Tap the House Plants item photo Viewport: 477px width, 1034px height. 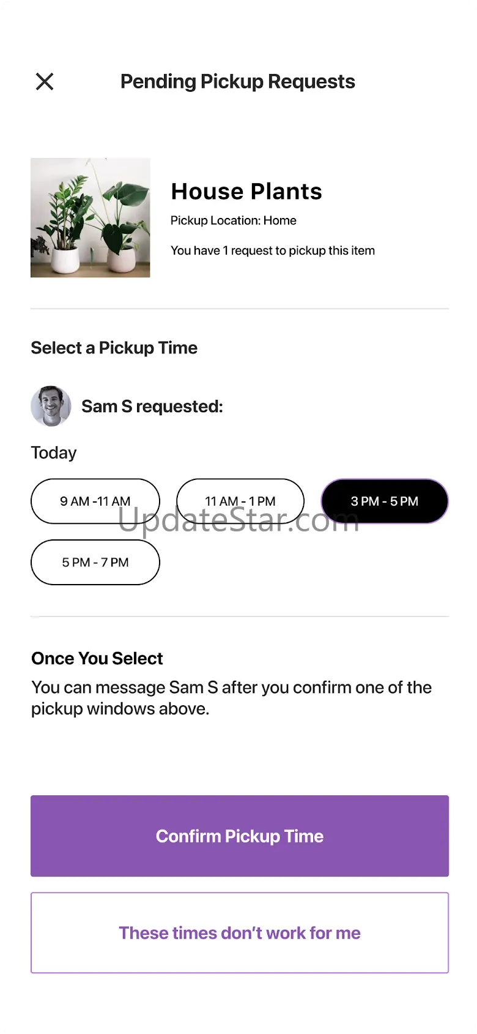click(x=91, y=218)
